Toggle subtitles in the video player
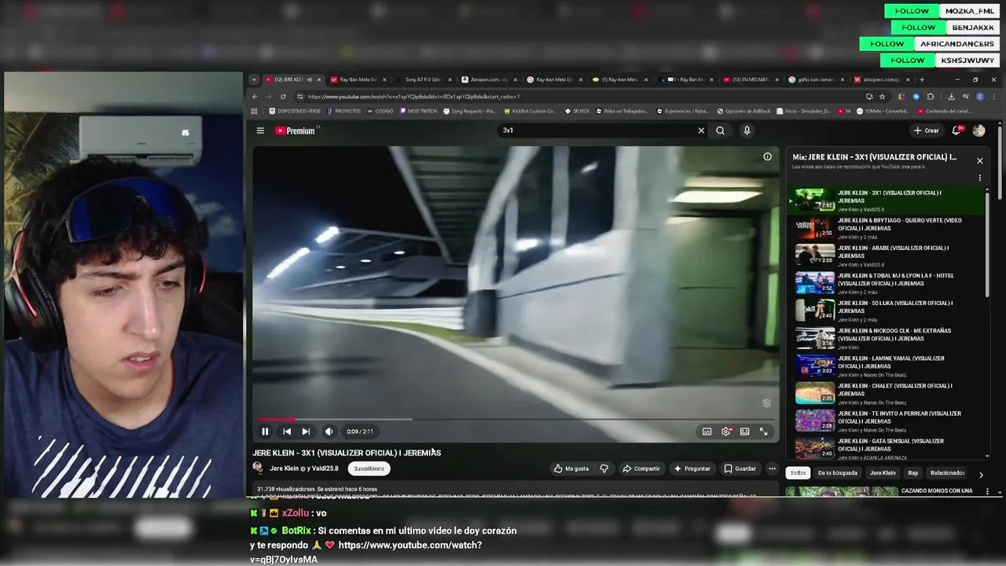The height and width of the screenshot is (566, 1006). (x=707, y=432)
